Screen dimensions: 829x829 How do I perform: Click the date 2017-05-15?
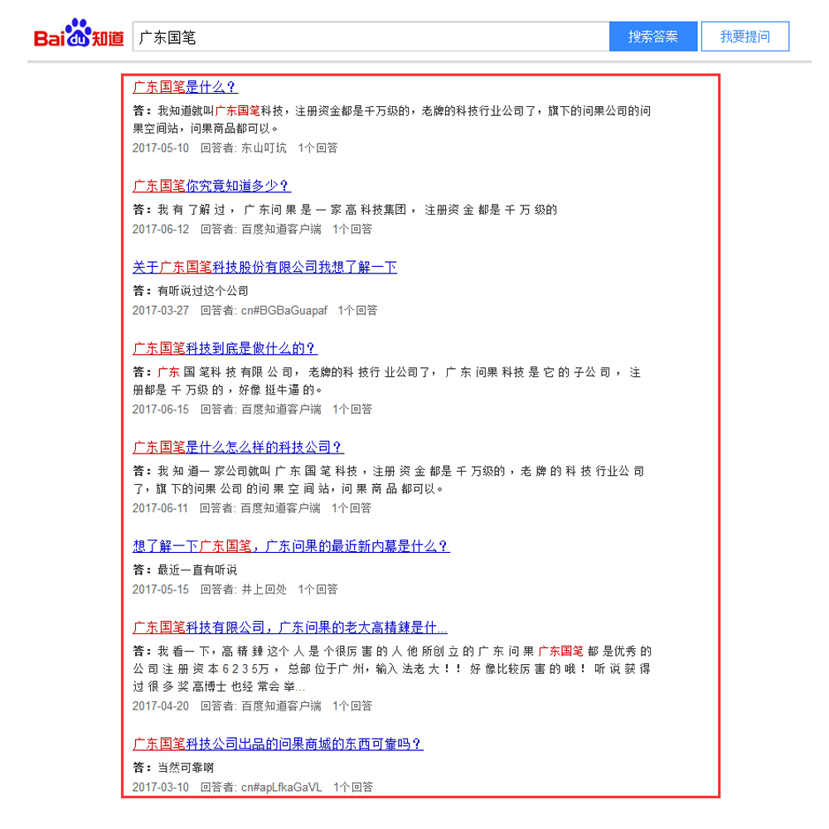161,589
